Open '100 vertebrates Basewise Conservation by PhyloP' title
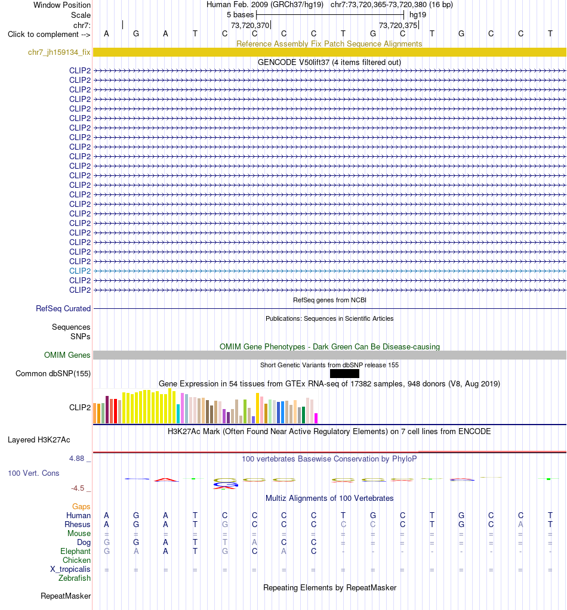This screenshot has width=567, height=610. (x=329, y=459)
